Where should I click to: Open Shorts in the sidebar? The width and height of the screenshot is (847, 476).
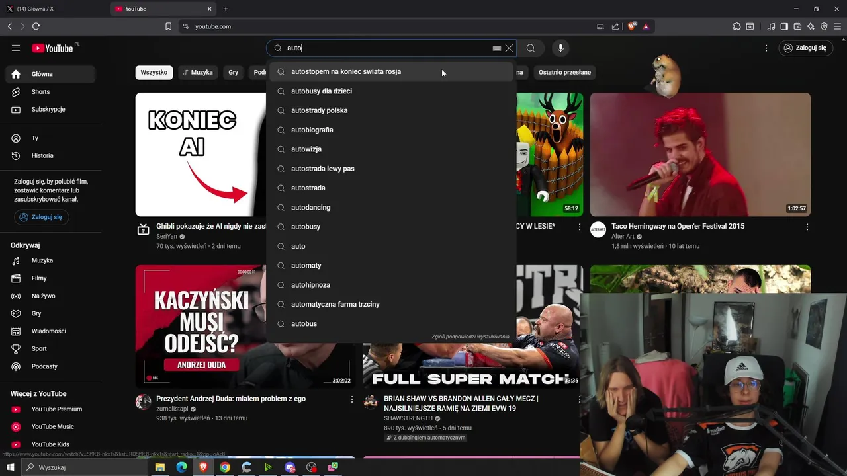(x=50, y=92)
